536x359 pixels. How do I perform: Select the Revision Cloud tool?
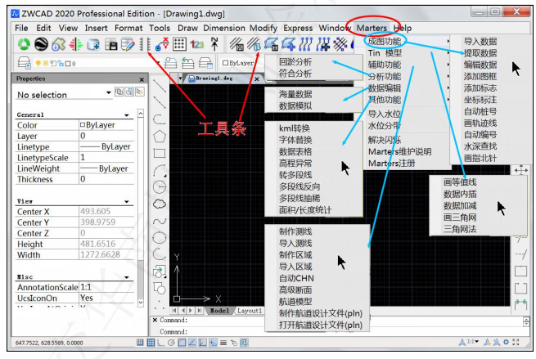click(x=160, y=204)
